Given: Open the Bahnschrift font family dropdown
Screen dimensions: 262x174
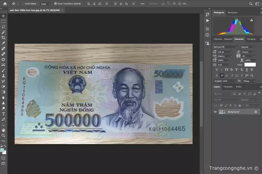Looking at the screenshot, I should pos(226,47).
